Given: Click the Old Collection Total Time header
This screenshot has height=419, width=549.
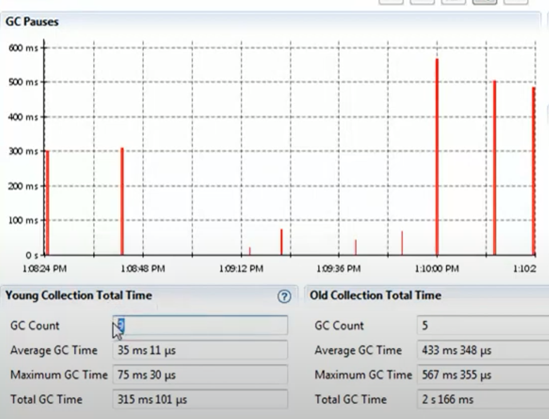Looking at the screenshot, I should click(x=375, y=295).
